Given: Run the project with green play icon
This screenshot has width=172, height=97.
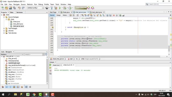Looking at the screenshot, I should 60,8.
